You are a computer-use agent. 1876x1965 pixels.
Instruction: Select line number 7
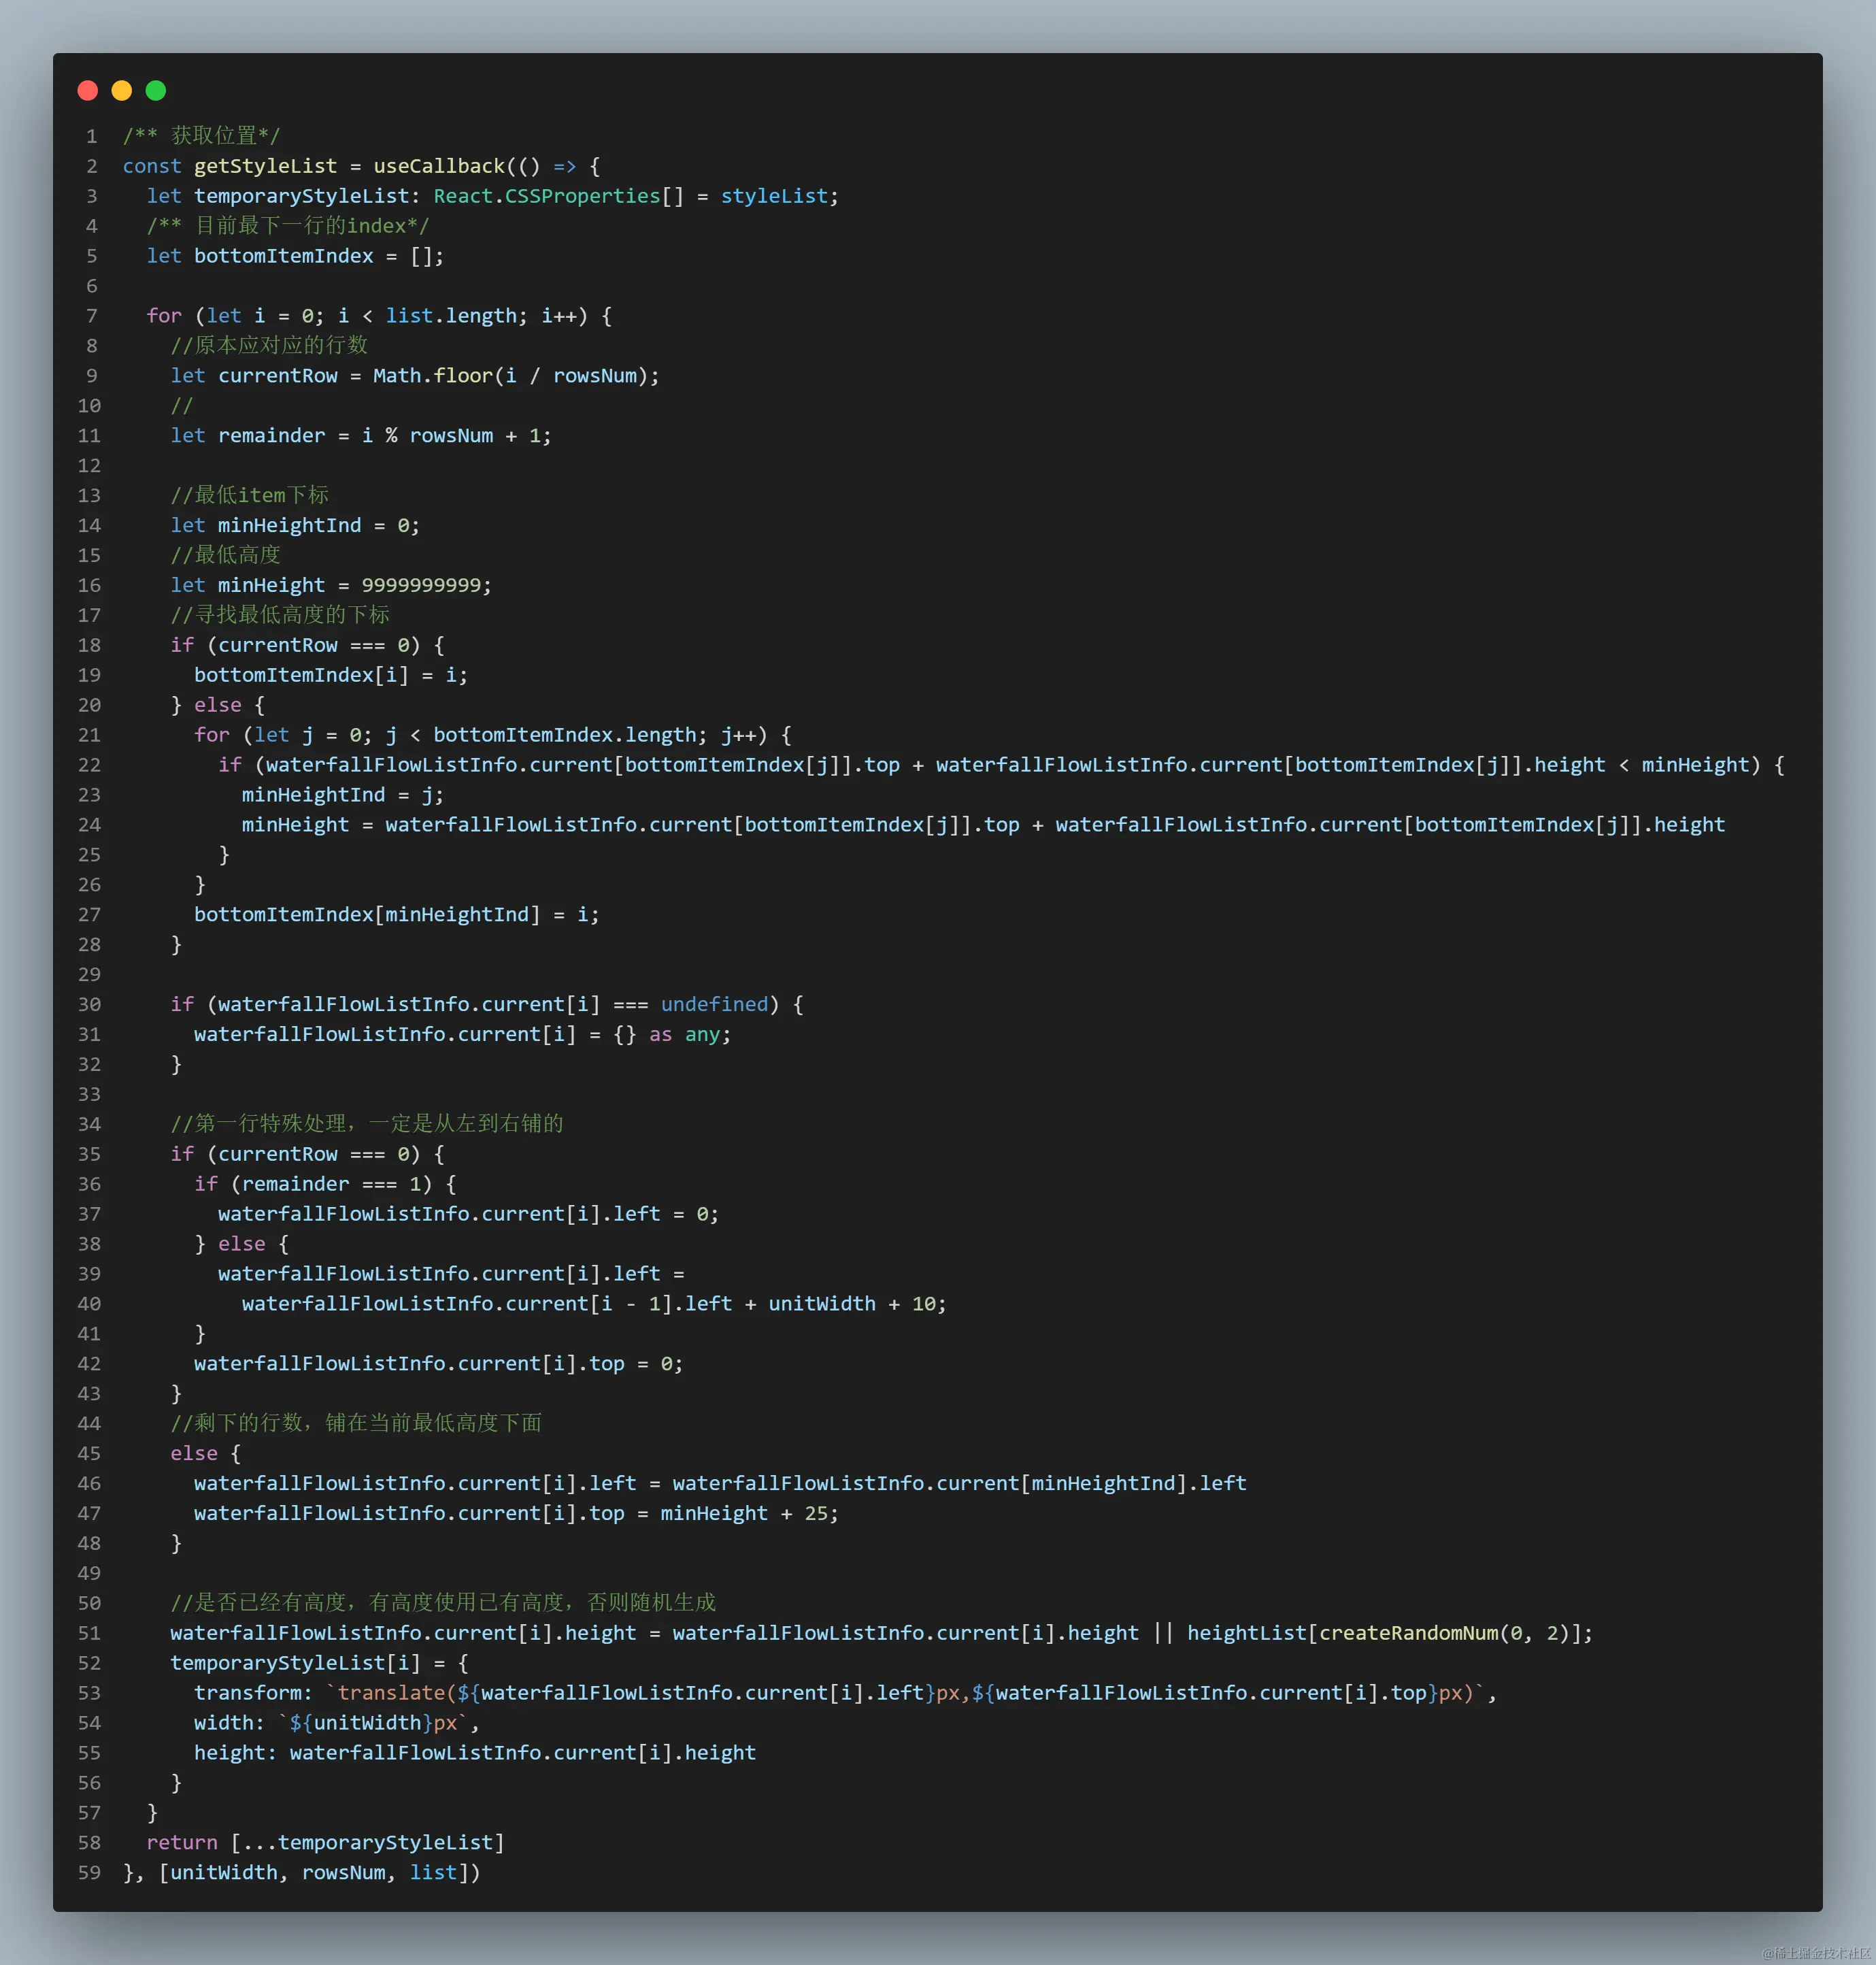[x=91, y=316]
